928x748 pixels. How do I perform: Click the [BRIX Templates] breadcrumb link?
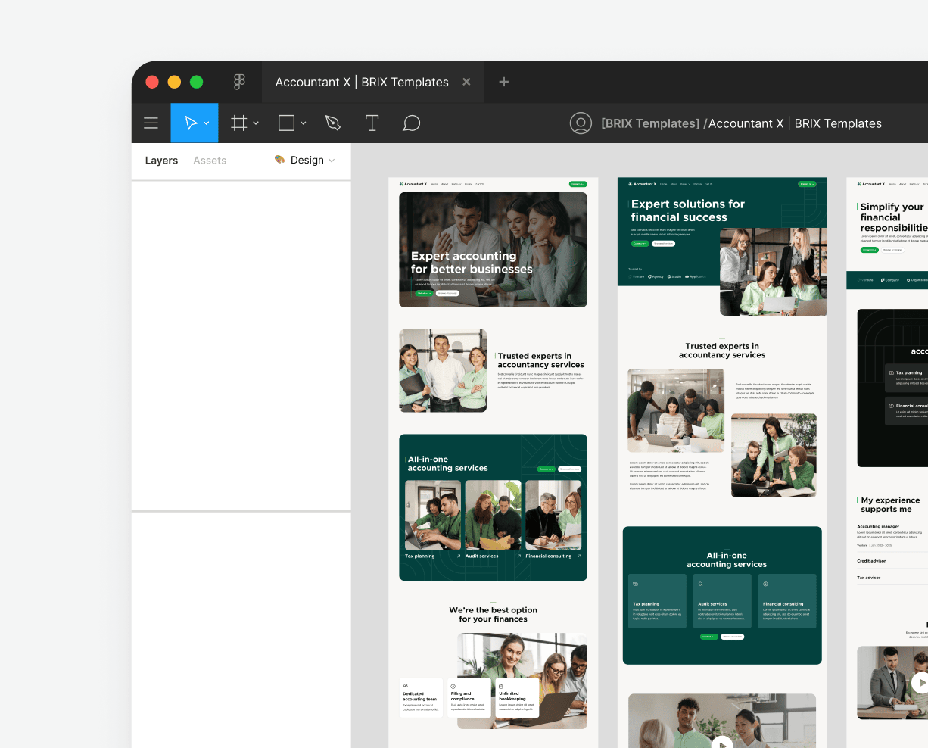[x=649, y=123]
